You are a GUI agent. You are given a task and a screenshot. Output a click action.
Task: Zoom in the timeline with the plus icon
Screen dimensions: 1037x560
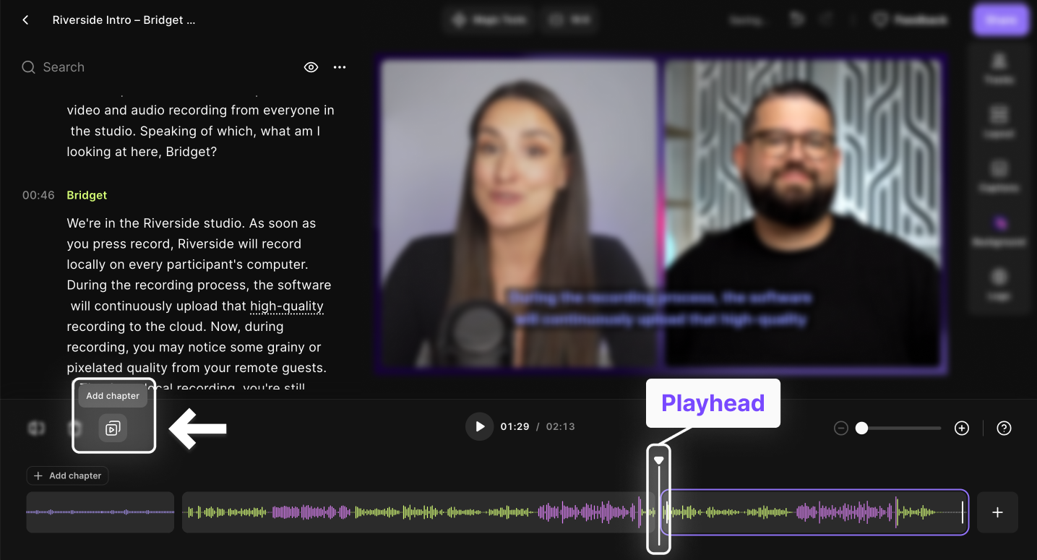962,428
